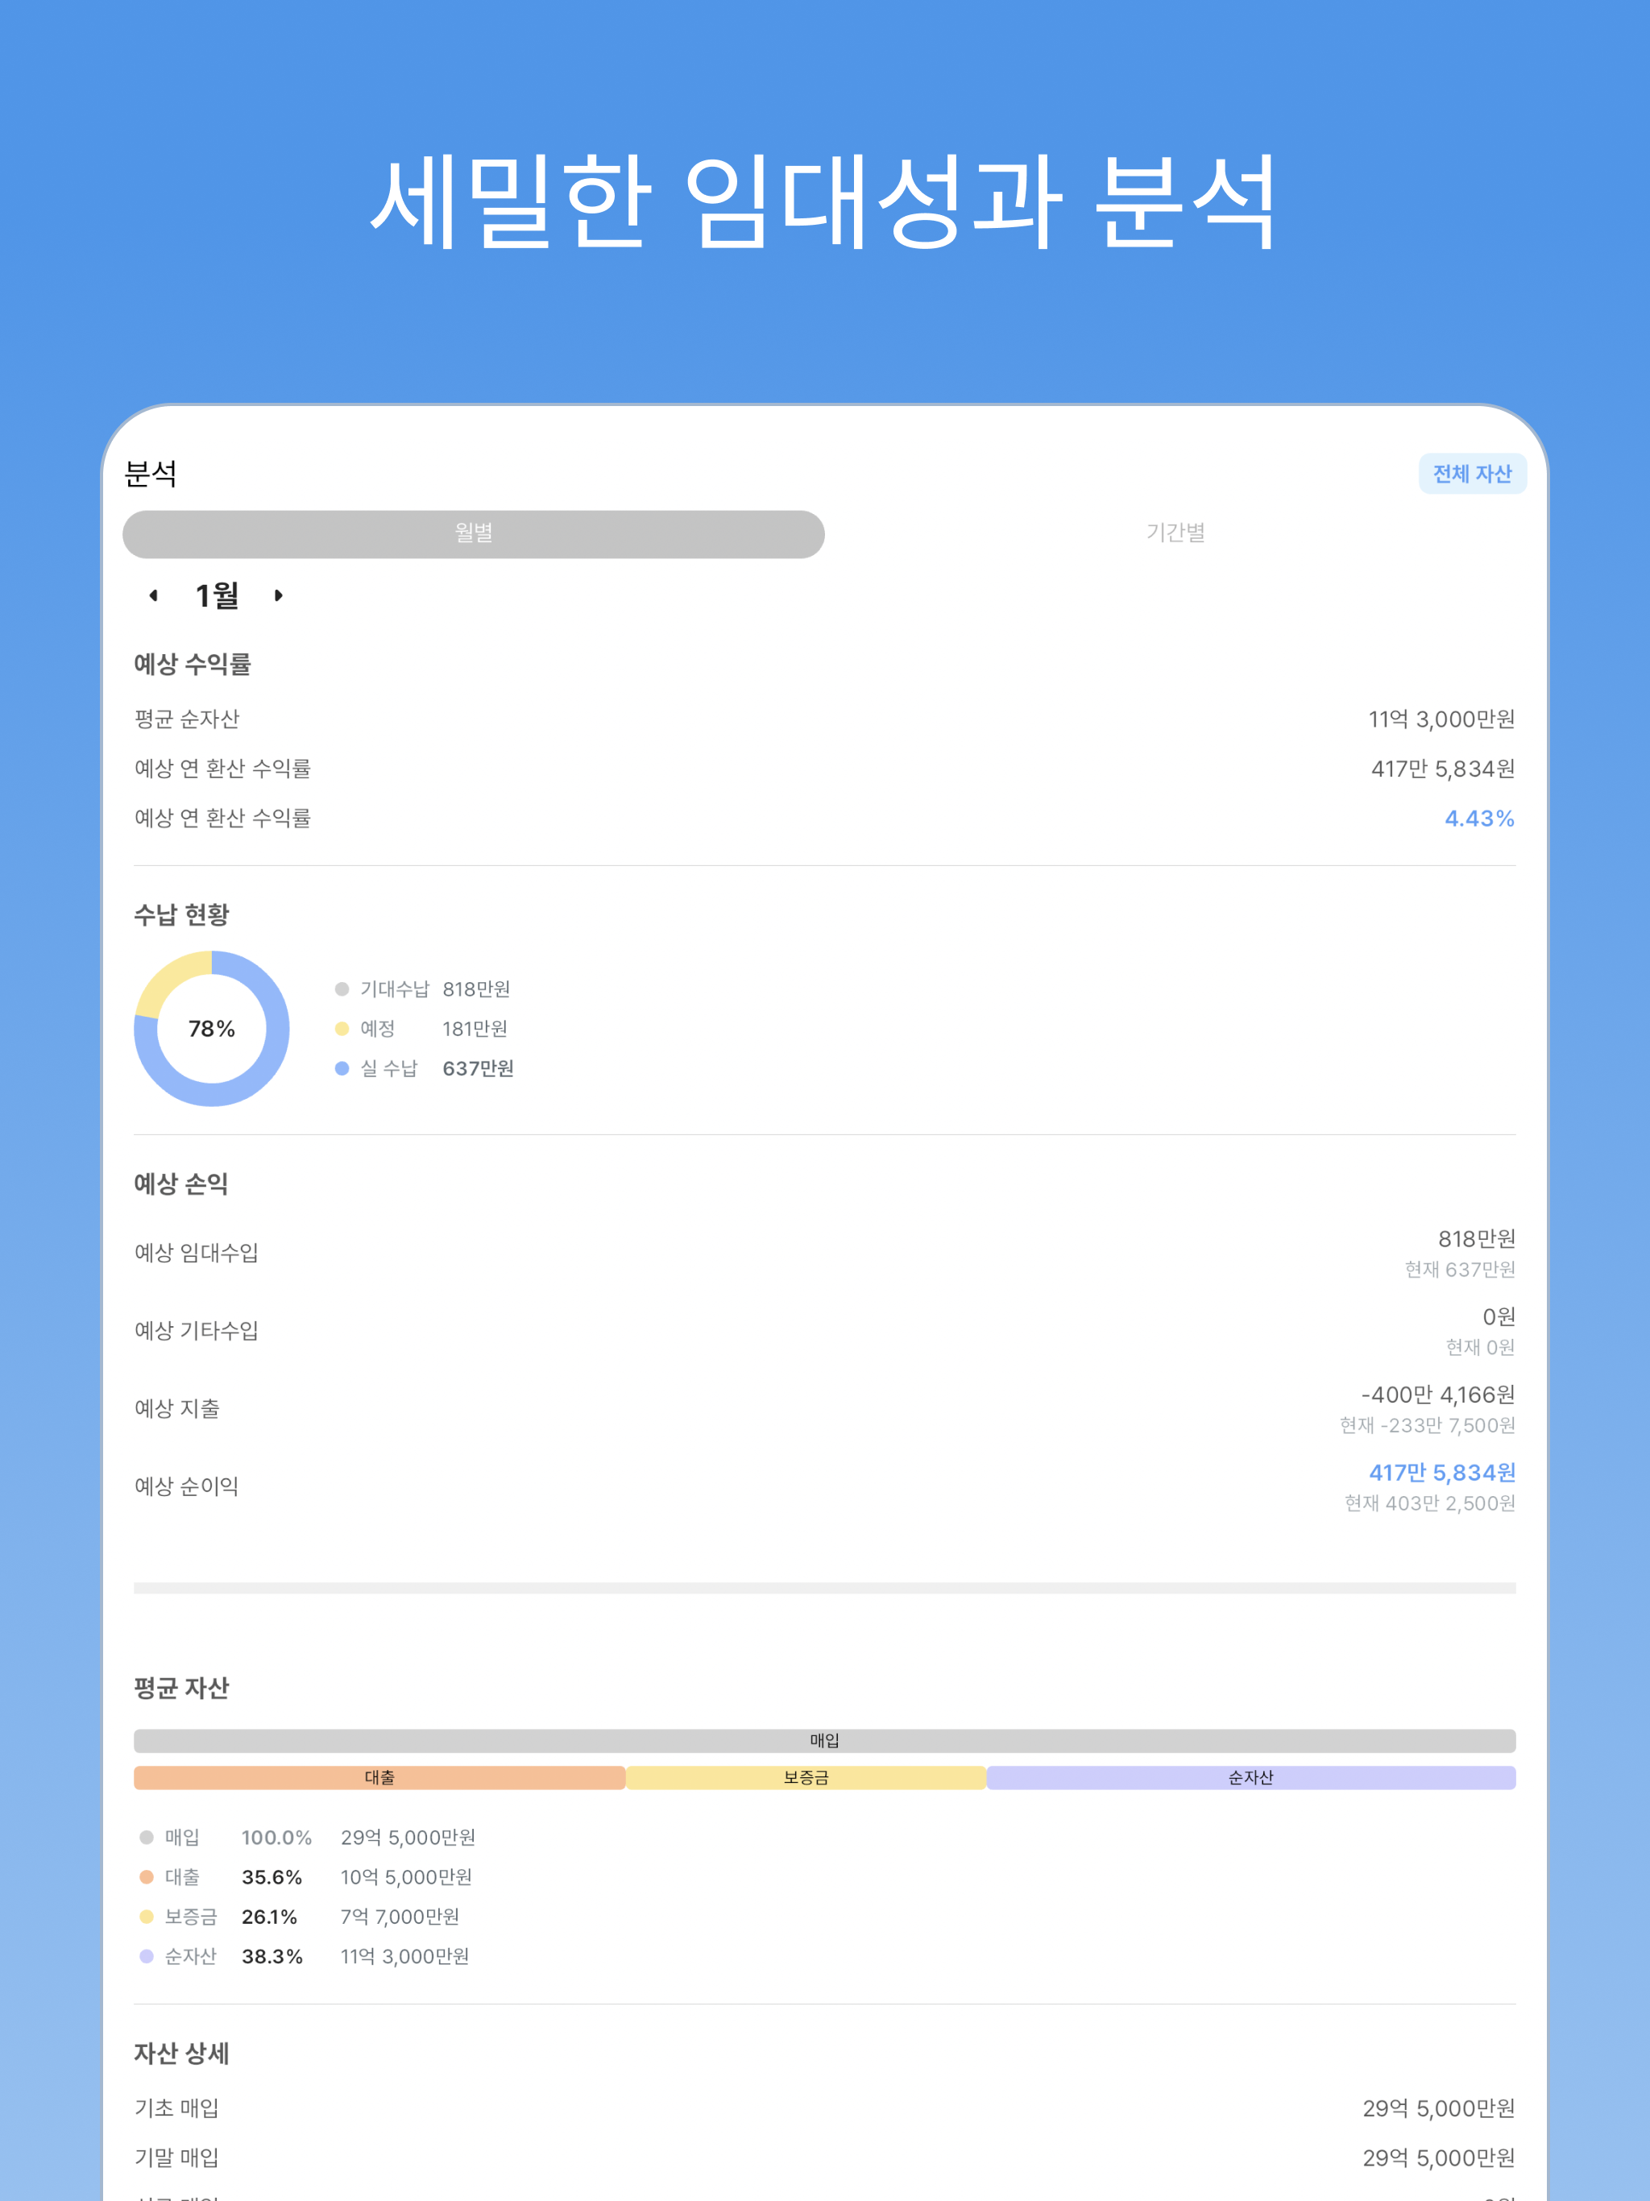Click -400만 4,166원 expense value
Image resolution: width=1650 pixels, height=2201 pixels.
click(x=1438, y=1395)
